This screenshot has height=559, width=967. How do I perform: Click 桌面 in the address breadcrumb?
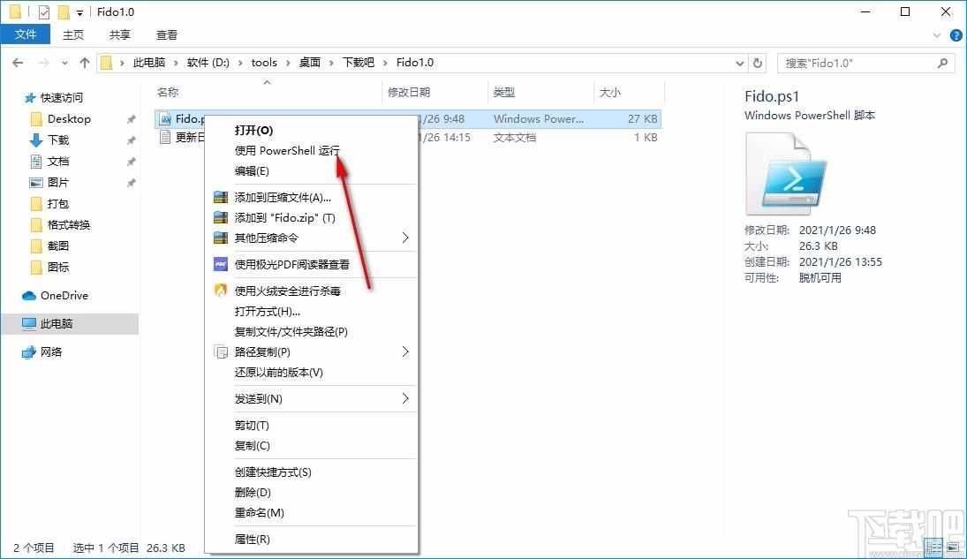(x=310, y=63)
